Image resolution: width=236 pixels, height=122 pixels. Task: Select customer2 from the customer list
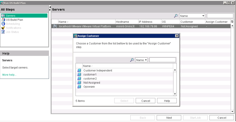[x=90, y=79]
